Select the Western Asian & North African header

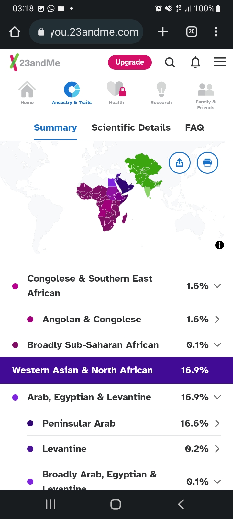click(116, 370)
